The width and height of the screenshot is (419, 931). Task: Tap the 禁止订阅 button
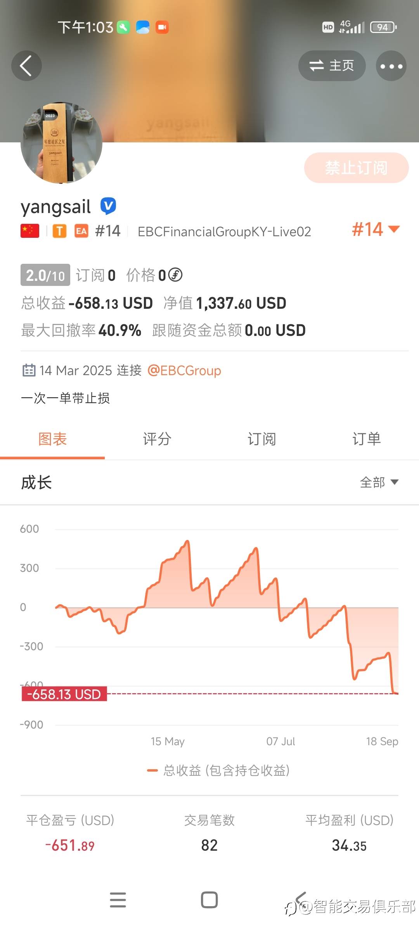click(356, 168)
